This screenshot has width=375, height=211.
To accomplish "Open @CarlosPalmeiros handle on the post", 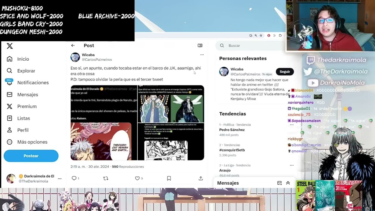I will point(97,59).
